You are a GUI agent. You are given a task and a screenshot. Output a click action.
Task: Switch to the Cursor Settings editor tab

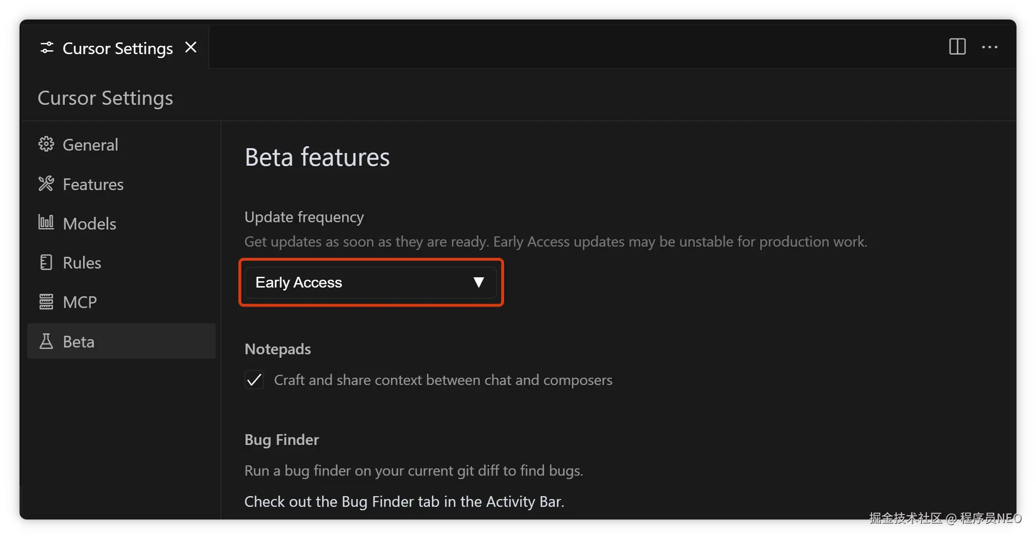[118, 48]
